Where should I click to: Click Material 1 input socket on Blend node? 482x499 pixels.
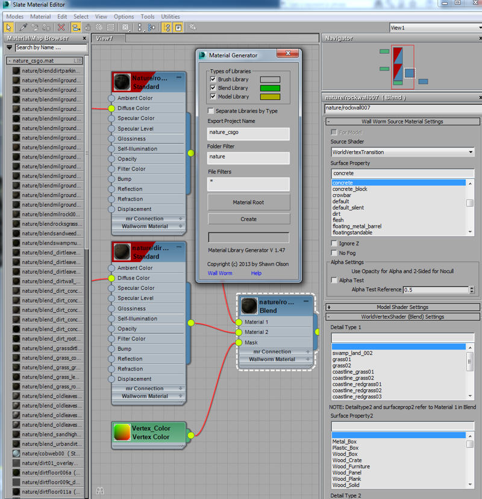pos(239,322)
